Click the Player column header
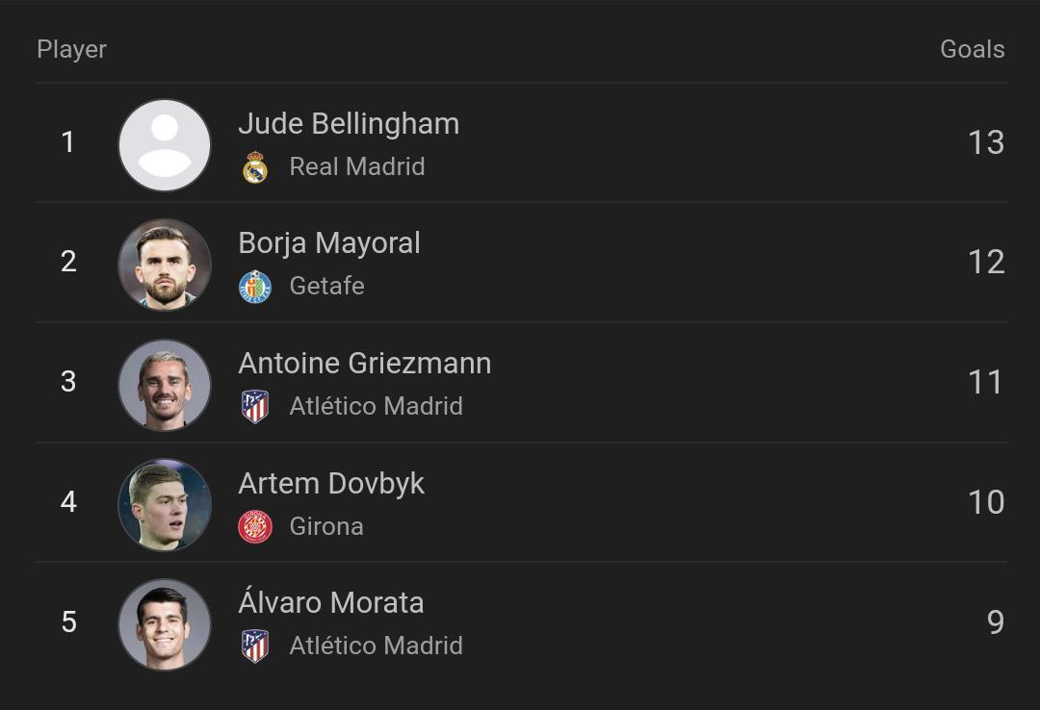 [72, 49]
